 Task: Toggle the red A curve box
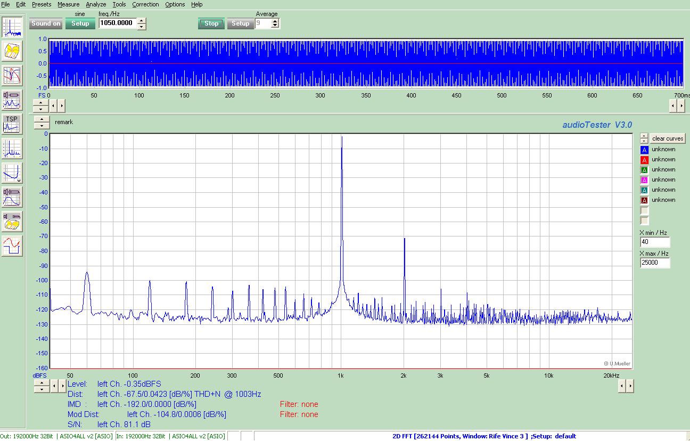click(644, 160)
